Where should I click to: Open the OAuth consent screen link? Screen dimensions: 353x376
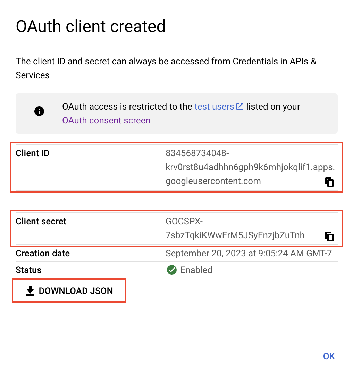click(x=106, y=120)
